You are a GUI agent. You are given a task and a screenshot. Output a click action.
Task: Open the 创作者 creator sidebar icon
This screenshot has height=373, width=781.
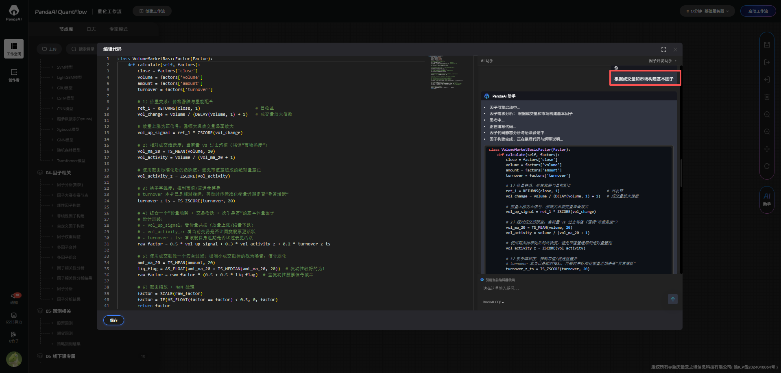(x=14, y=75)
